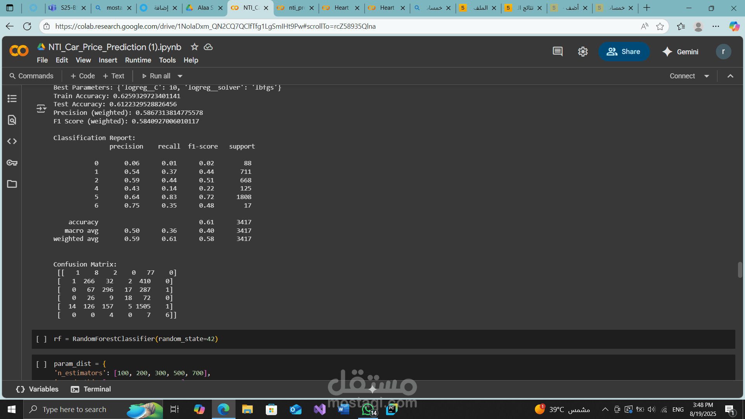Image resolution: width=745 pixels, height=419 pixels.
Task: Open the File menu
Action: pyautogui.click(x=42, y=60)
